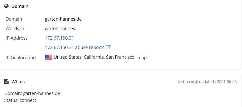Open the 172.67.150.31 abuse reports link
The image size is (242, 107).
(x=74, y=47)
